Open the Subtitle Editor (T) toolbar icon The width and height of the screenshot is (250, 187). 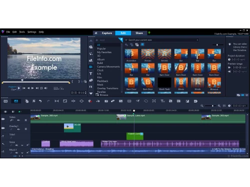162,101
